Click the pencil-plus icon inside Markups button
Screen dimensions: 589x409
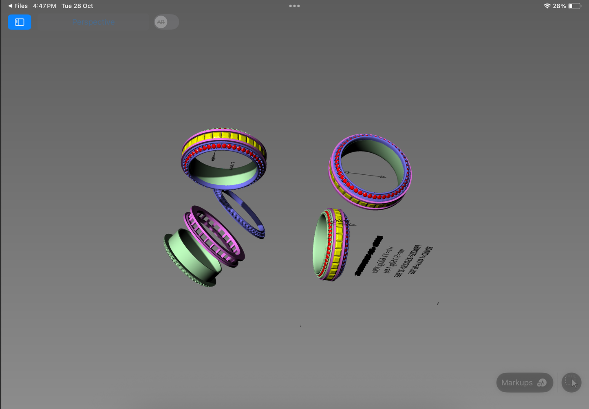[x=542, y=383]
